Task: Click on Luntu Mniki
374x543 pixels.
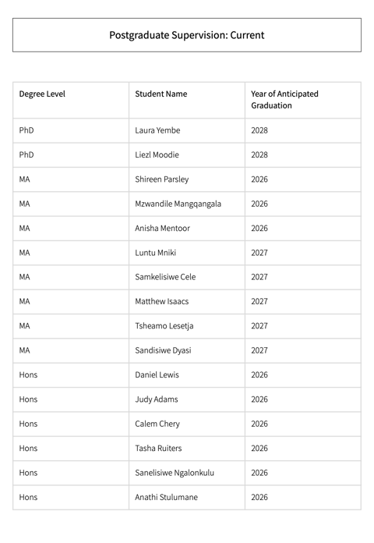Action: coord(155,253)
